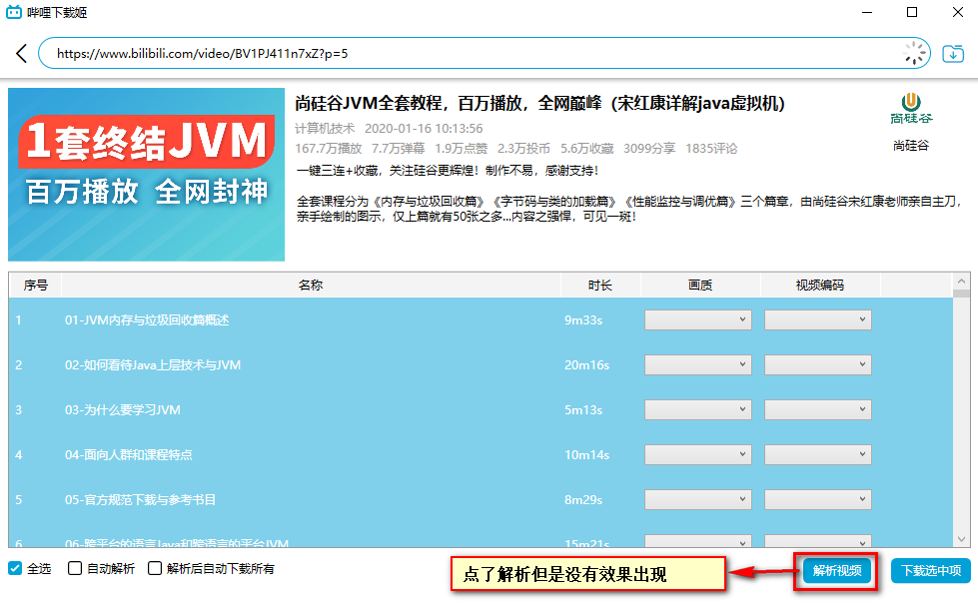Click the back navigation arrow
The width and height of the screenshot is (978, 603).
tap(22, 55)
